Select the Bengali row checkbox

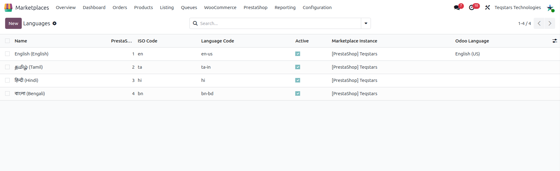click(x=8, y=94)
